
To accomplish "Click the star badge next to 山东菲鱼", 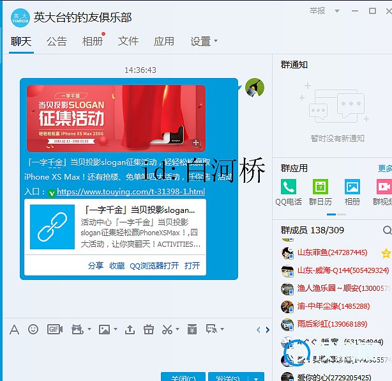I will point(386,253).
